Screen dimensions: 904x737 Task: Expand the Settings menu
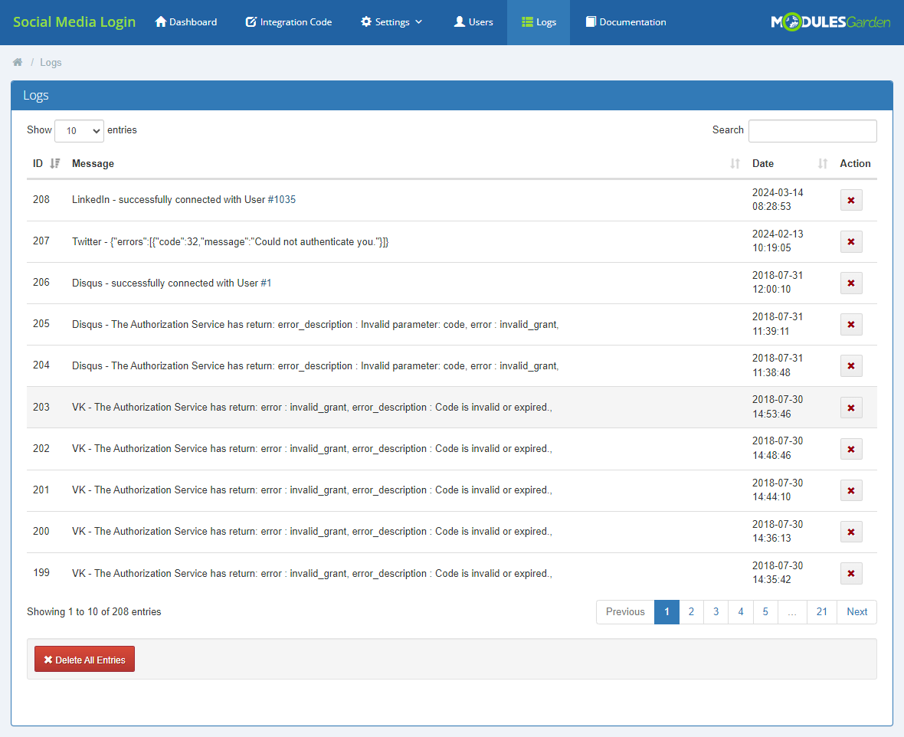(391, 22)
